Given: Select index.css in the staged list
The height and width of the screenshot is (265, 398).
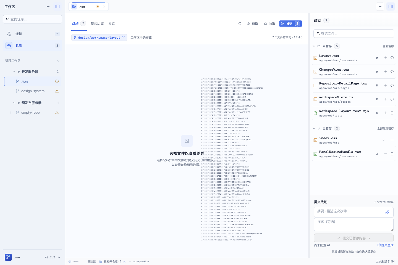Looking at the screenshot, I should (354, 140).
